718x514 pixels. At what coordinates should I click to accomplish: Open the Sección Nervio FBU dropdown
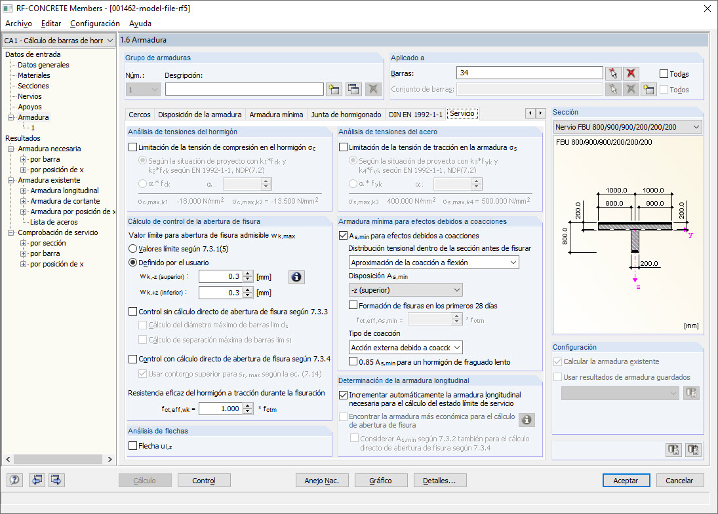tap(628, 126)
